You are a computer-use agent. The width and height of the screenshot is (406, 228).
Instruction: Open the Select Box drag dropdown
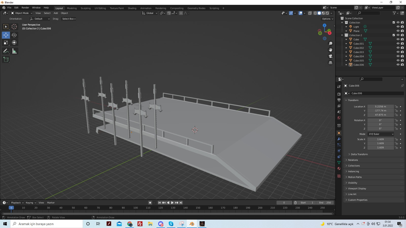[69, 19]
